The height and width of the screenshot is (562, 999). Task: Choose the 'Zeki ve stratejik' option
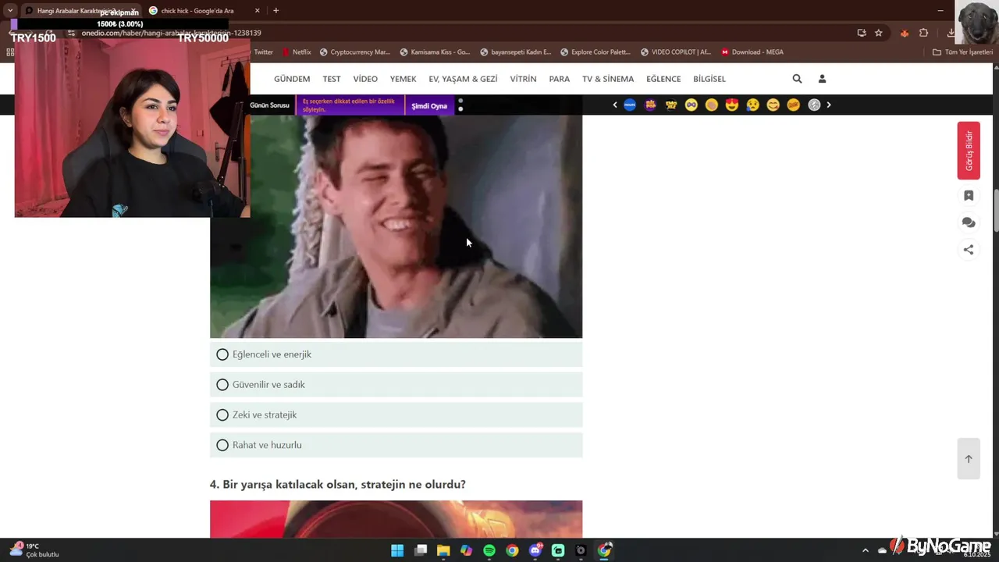tap(396, 414)
